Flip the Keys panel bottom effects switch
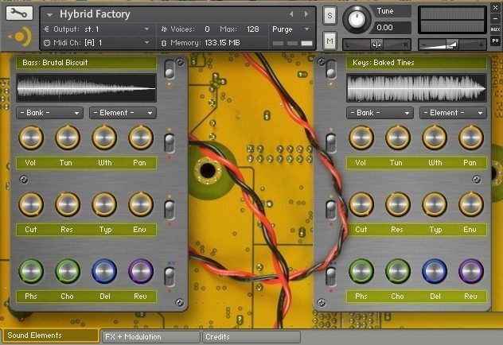The image size is (503, 345). pyautogui.click(x=331, y=277)
